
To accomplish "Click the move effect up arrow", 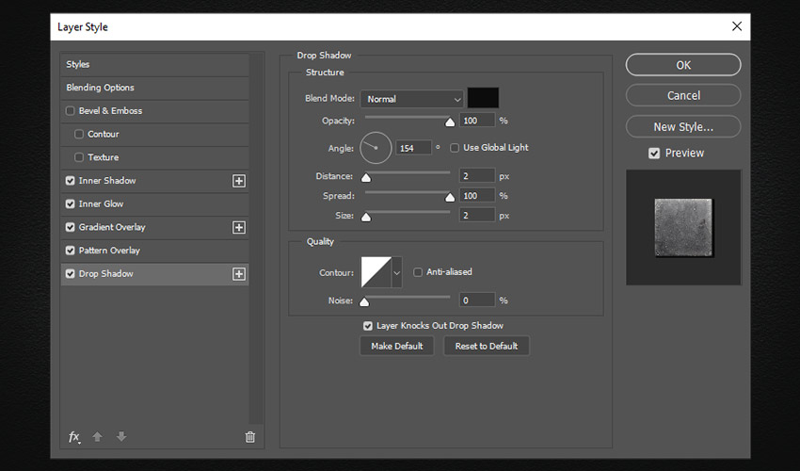I will tap(98, 437).
